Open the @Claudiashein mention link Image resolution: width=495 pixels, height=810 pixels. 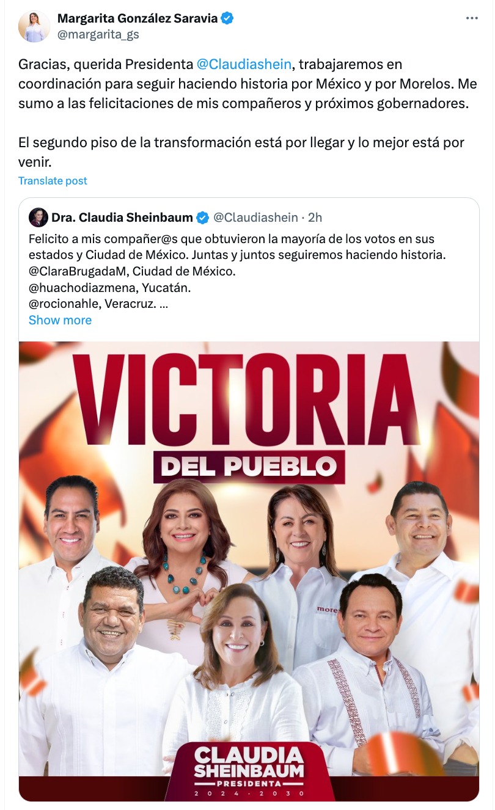point(244,64)
